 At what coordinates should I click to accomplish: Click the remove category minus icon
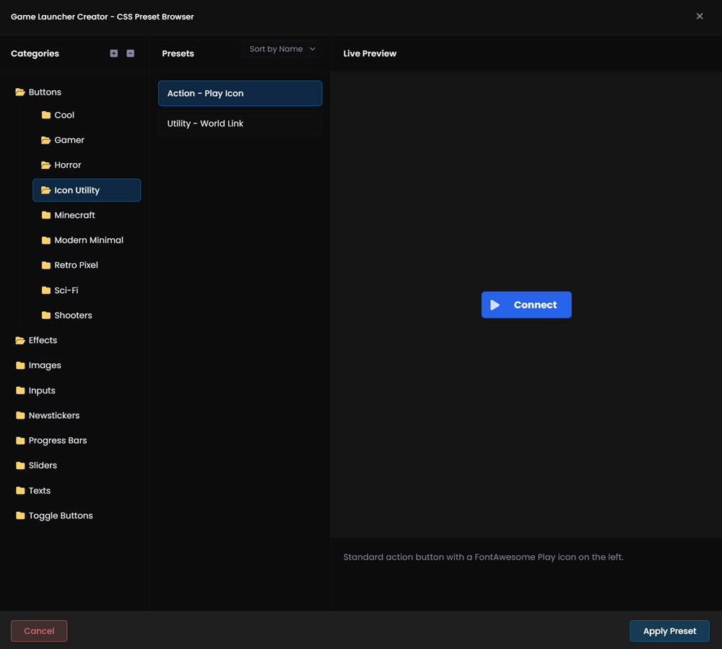[130, 53]
